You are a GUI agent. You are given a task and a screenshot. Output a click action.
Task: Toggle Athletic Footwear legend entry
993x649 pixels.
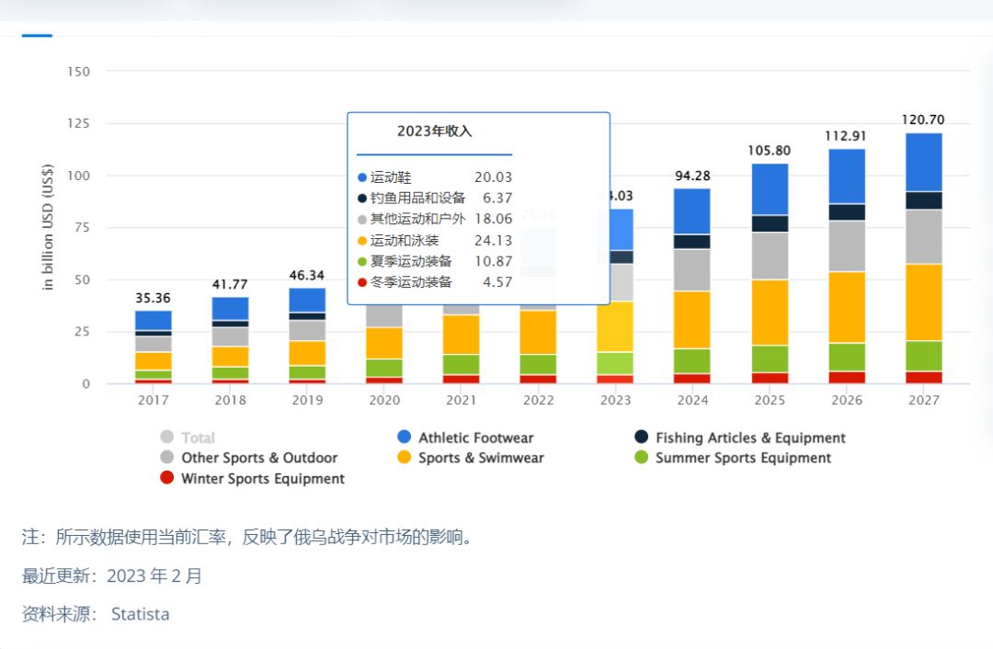click(x=465, y=438)
